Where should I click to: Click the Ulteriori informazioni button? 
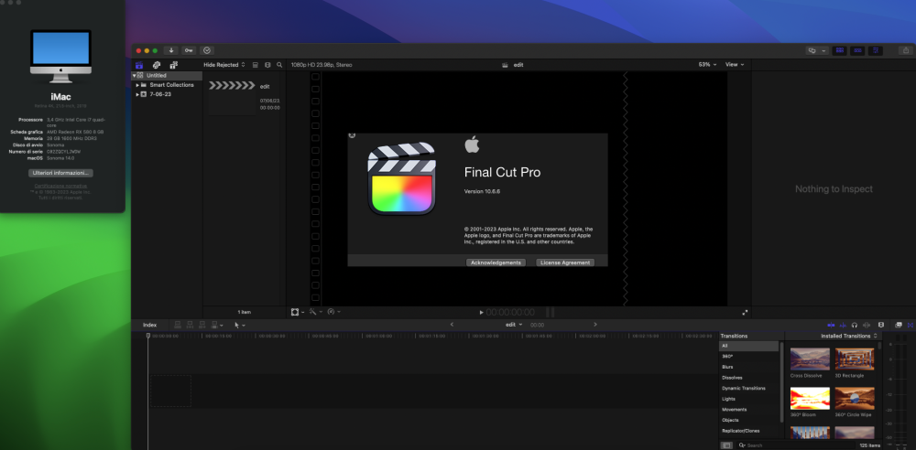click(60, 174)
